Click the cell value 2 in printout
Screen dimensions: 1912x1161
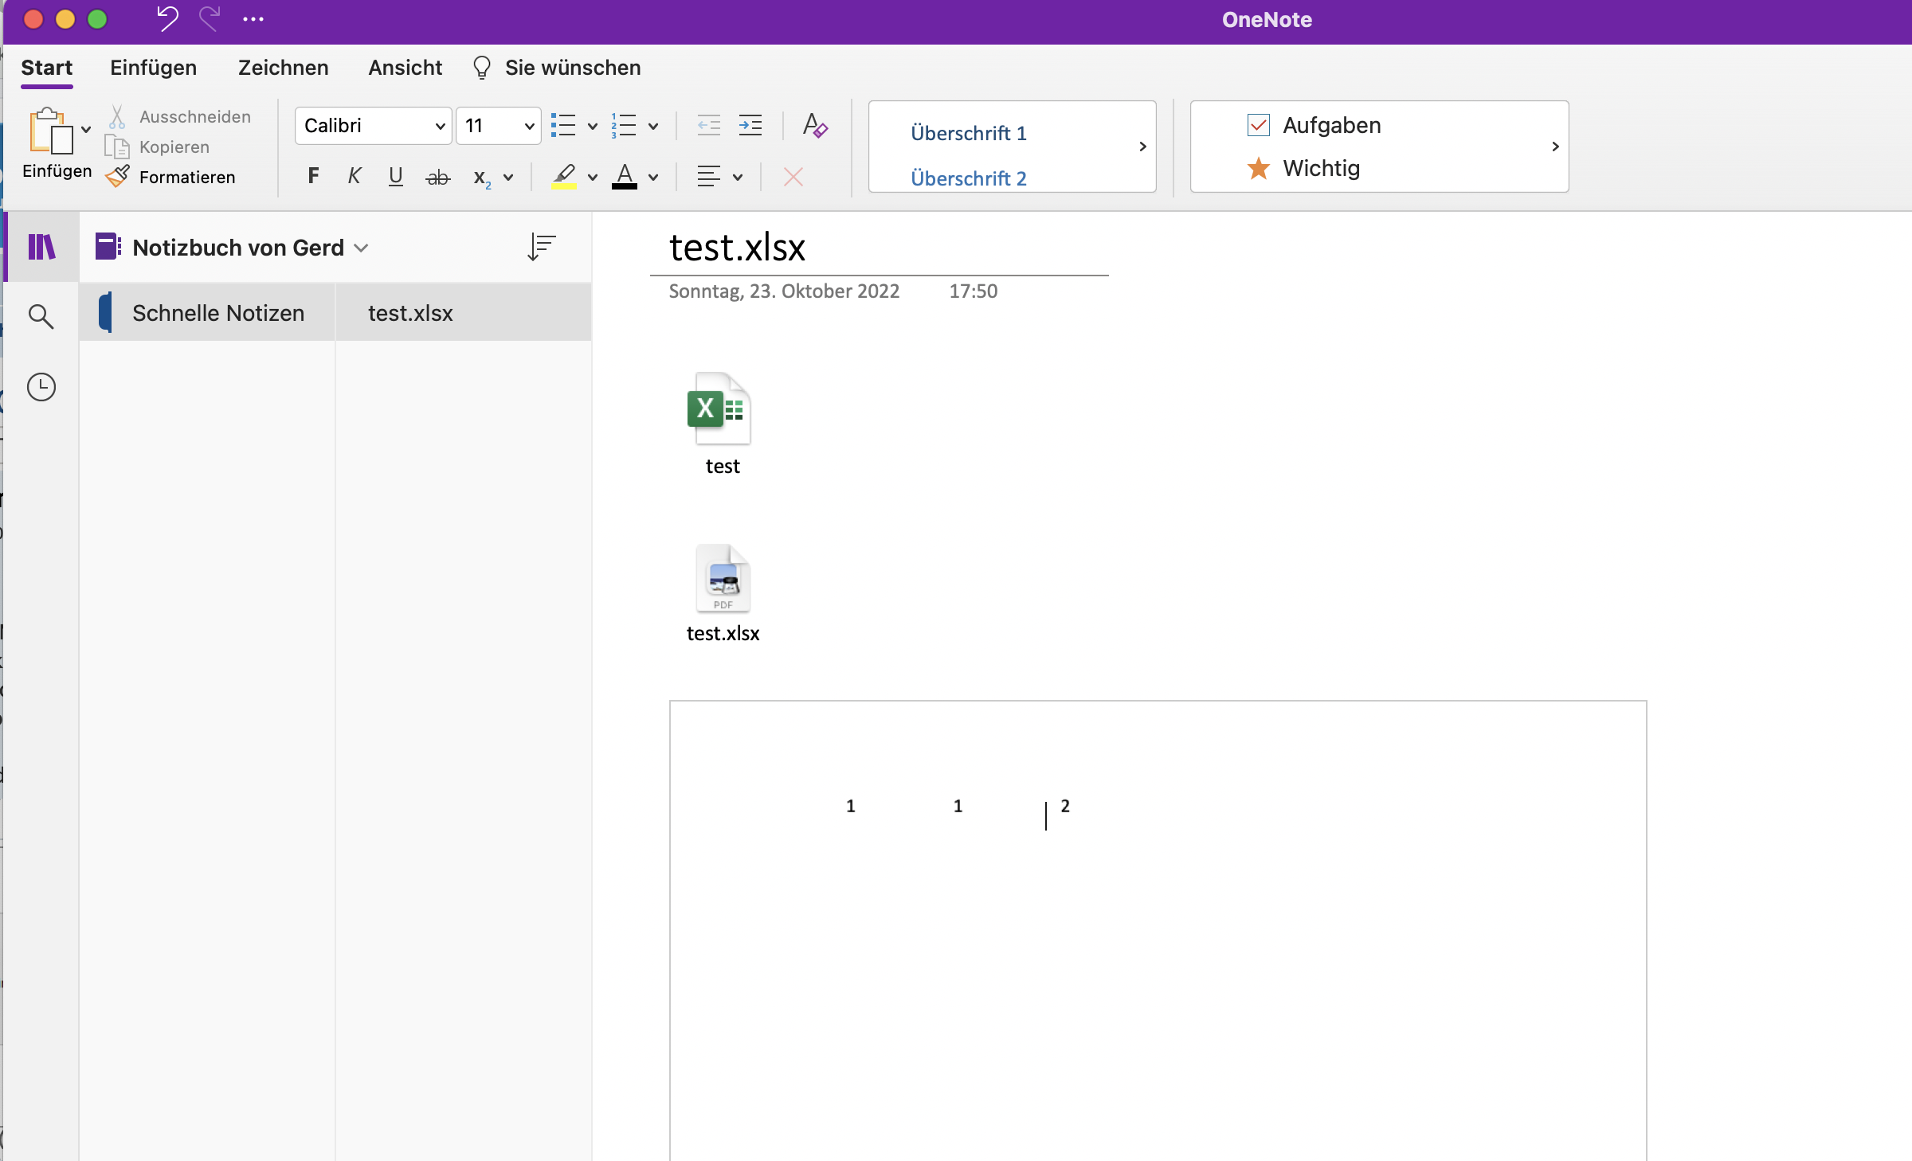pos(1065,806)
